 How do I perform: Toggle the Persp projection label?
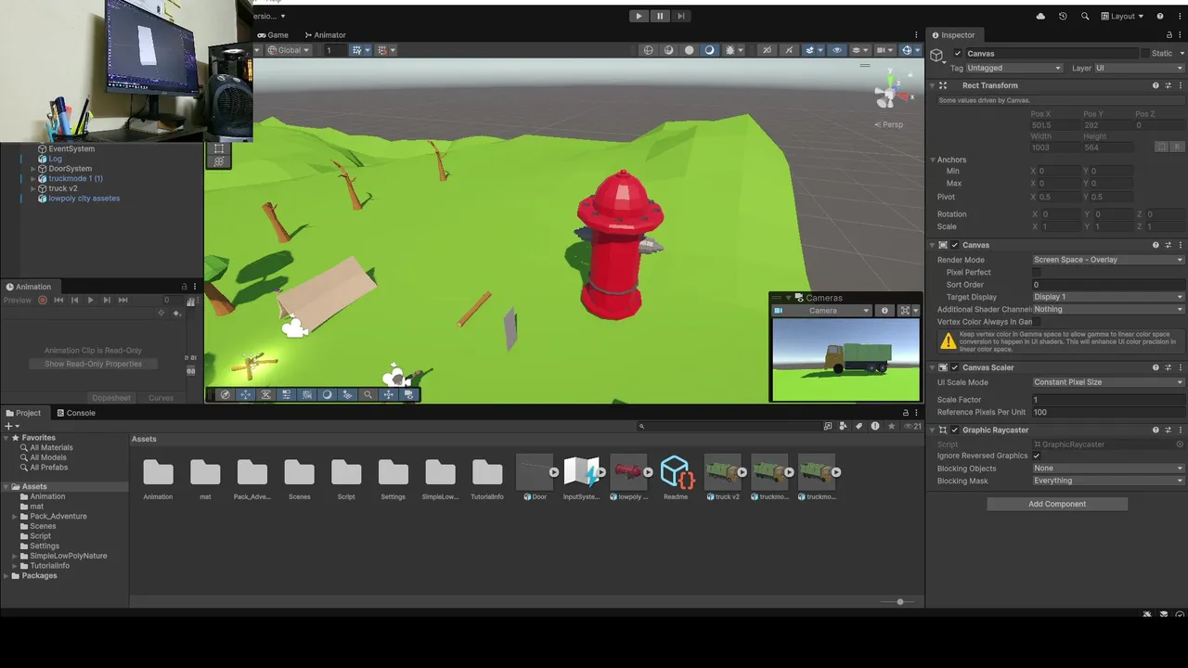(888, 124)
